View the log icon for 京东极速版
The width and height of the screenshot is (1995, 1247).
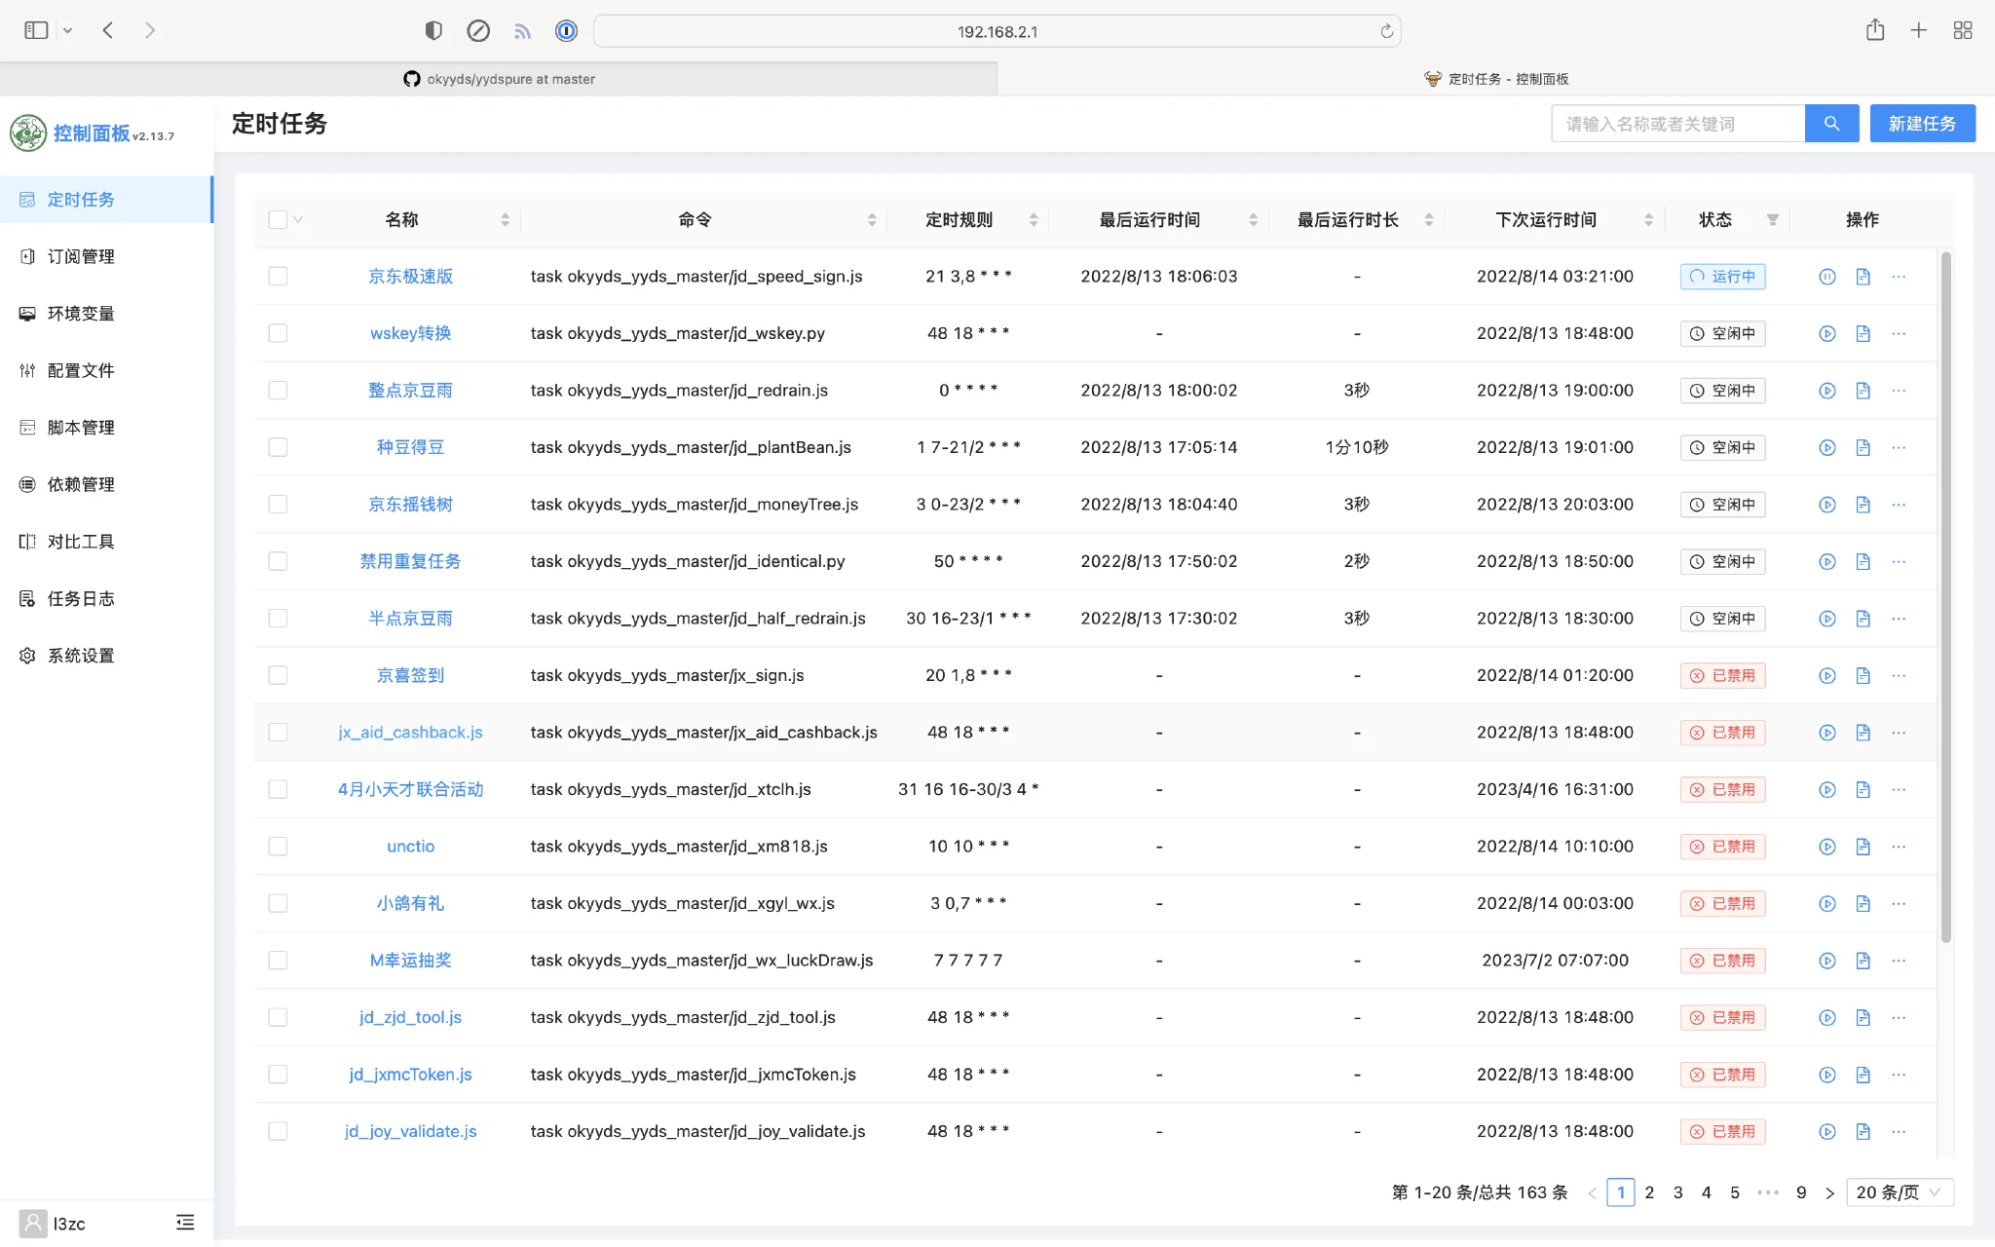click(1863, 277)
